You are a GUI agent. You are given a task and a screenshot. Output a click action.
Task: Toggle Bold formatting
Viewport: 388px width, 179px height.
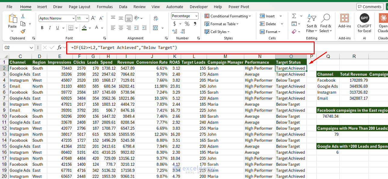point(42,28)
